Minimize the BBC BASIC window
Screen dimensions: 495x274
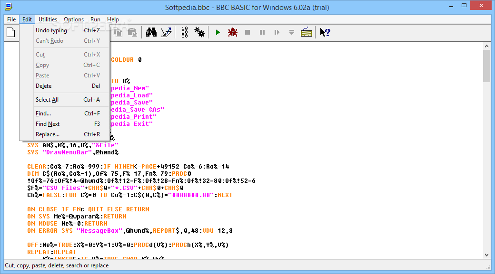[x=451, y=6]
